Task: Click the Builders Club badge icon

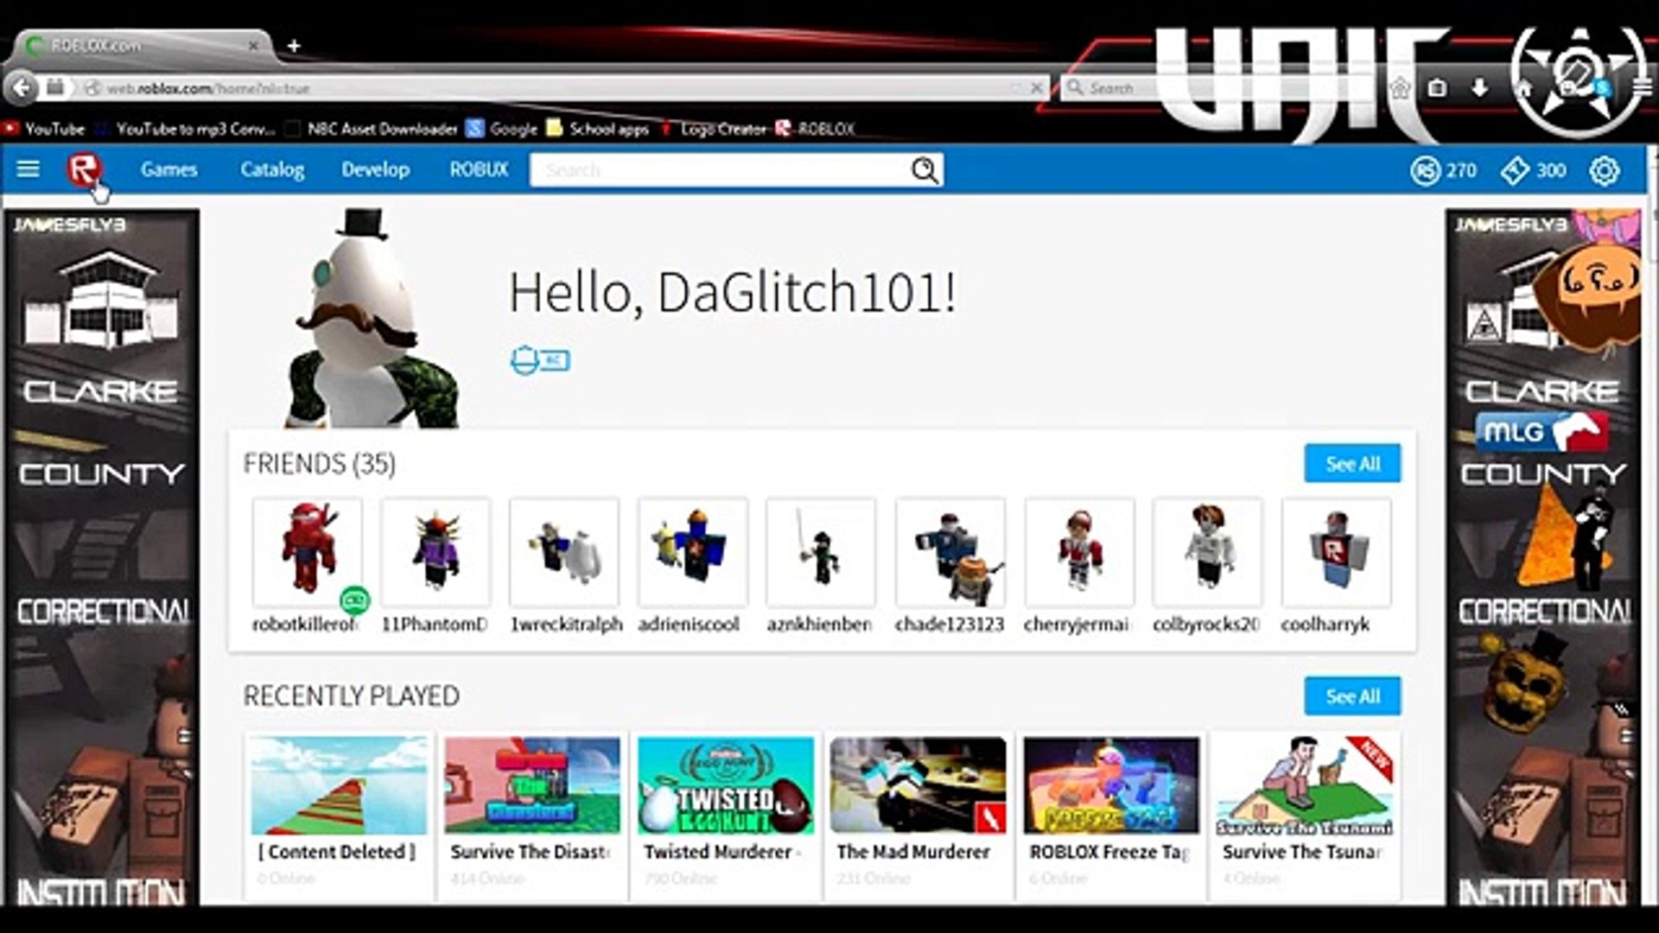Action: point(539,360)
